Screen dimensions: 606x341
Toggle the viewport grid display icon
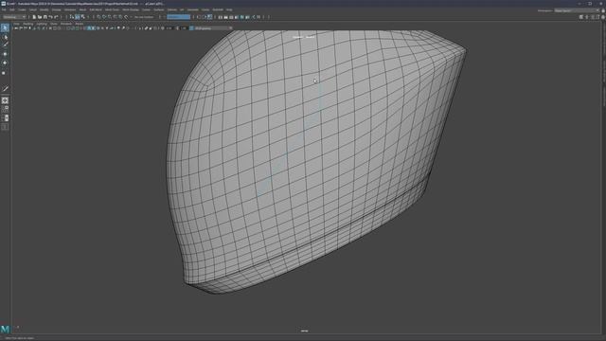click(50, 28)
